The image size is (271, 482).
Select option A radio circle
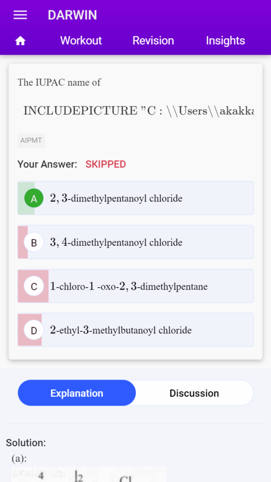tap(34, 198)
